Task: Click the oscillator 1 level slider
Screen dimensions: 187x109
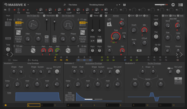Action: coord(47,25)
